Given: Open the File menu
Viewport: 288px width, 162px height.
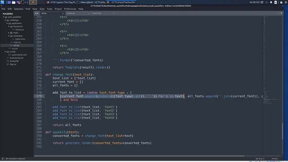Looking at the screenshot, I should pyautogui.click(x=3, y=9).
